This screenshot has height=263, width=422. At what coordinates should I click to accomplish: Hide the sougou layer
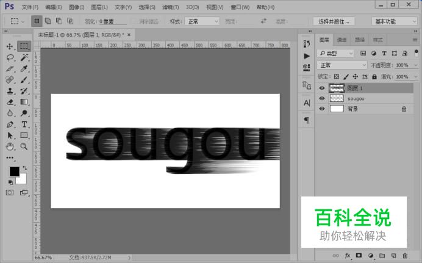click(x=322, y=98)
